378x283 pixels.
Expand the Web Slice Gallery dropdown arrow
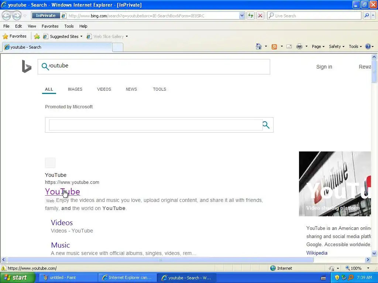point(127,36)
